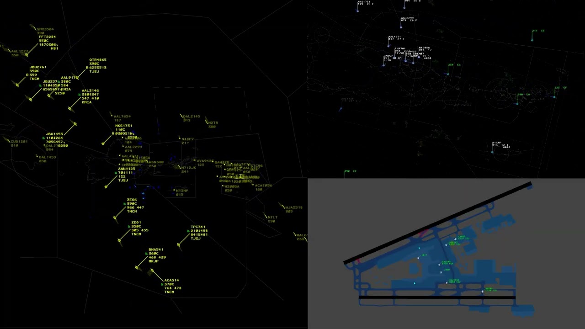Viewport: 585px width, 329px height.
Task: Select N150SA tag on upper-right radar
Action: click(425, 48)
